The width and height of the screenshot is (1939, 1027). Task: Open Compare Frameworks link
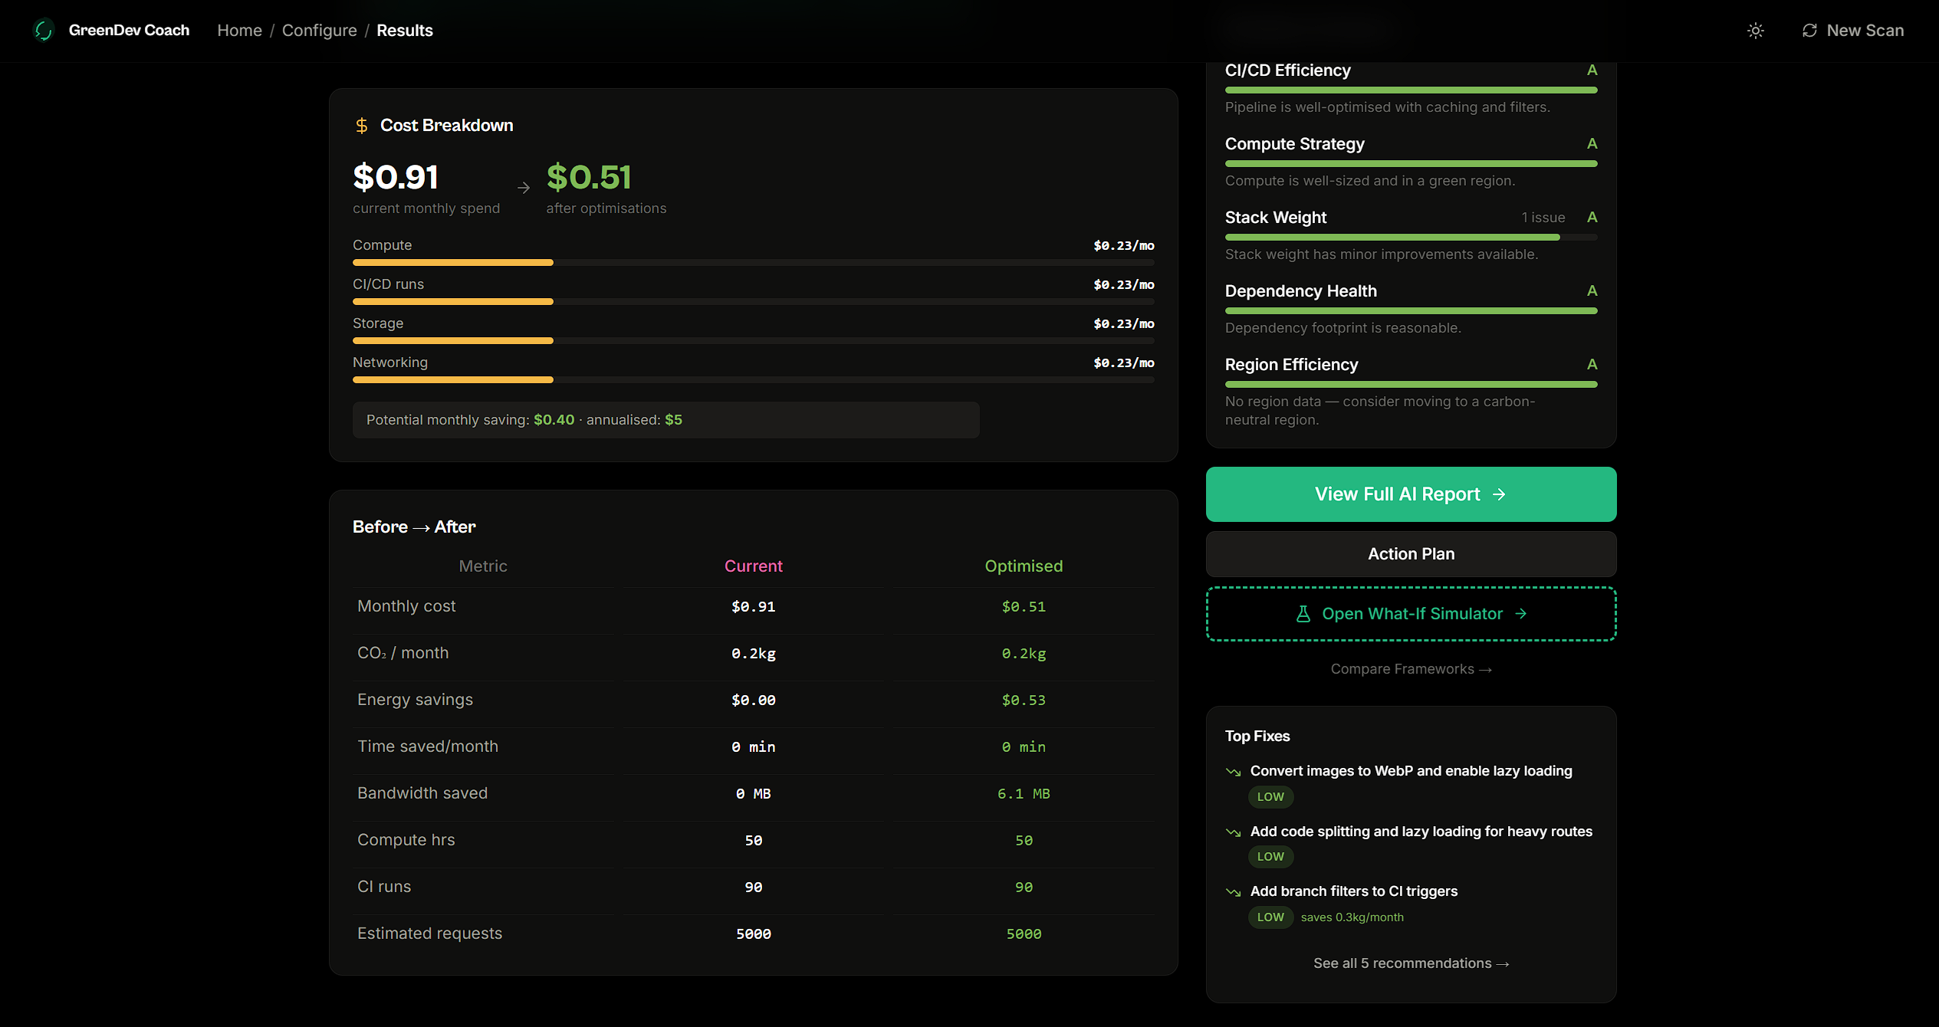pos(1411,669)
